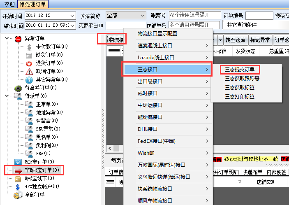Viewport: 289px width, 205px height.
Task: Open the 开始时间 date dropdown
Action: click(x=72, y=16)
